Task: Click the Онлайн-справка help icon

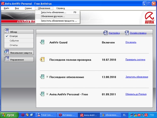Action: tap(127, 33)
